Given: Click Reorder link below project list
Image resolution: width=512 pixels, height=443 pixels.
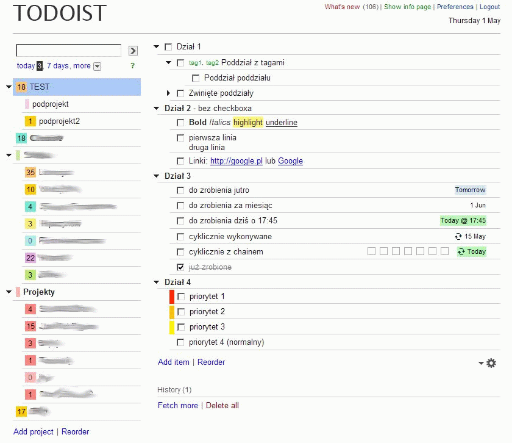Looking at the screenshot, I should click(75, 432).
